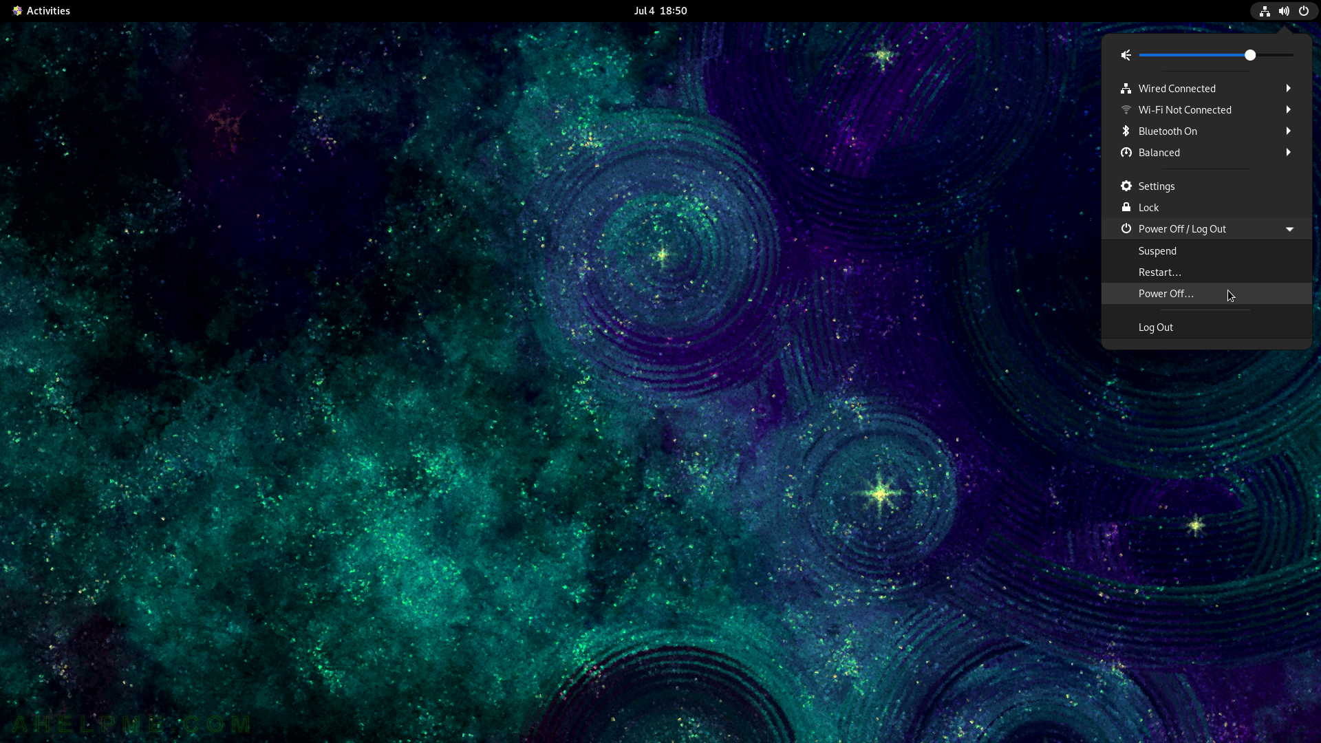The image size is (1321, 743).
Task: Select Lock in the system menu
Action: [x=1206, y=208]
